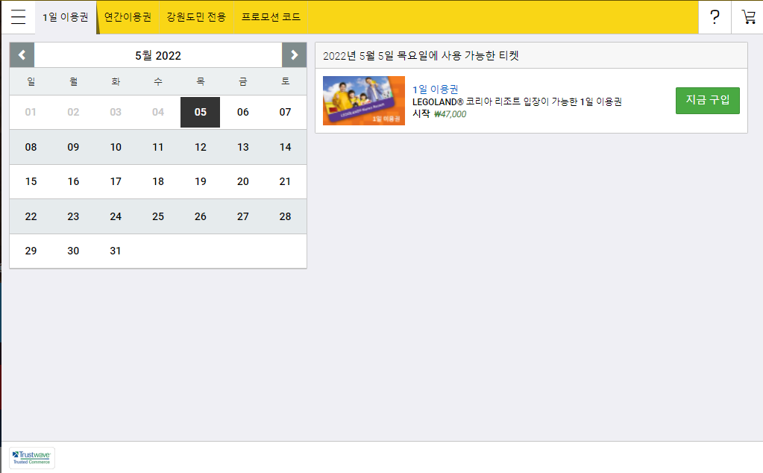This screenshot has width=763, height=473.
Task: Click the 1일 이용권 ticket thumbnail
Action: click(364, 100)
